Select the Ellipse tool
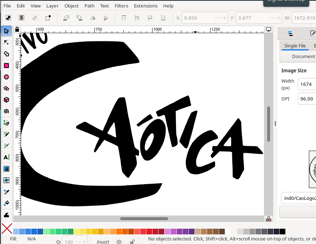Viewport: 316px width, 244px height. [6, 77]
